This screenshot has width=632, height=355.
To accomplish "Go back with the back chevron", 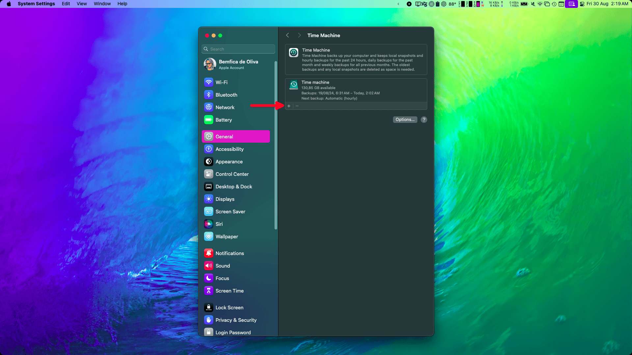I will [287, 35].
